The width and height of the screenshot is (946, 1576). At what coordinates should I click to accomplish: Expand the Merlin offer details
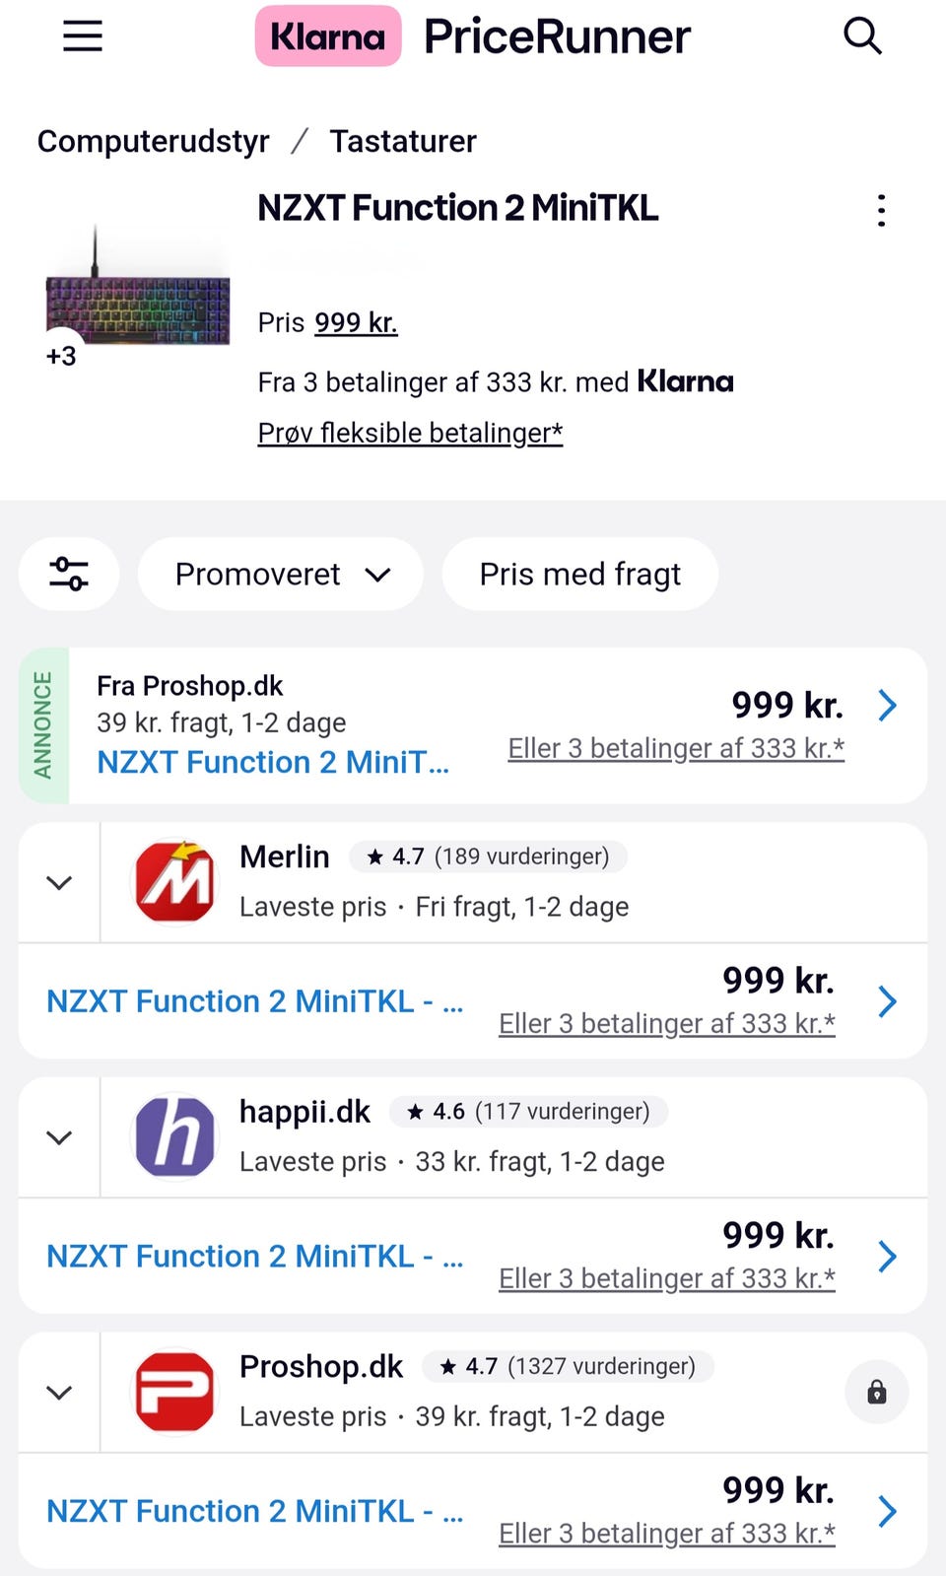(59, 883)
